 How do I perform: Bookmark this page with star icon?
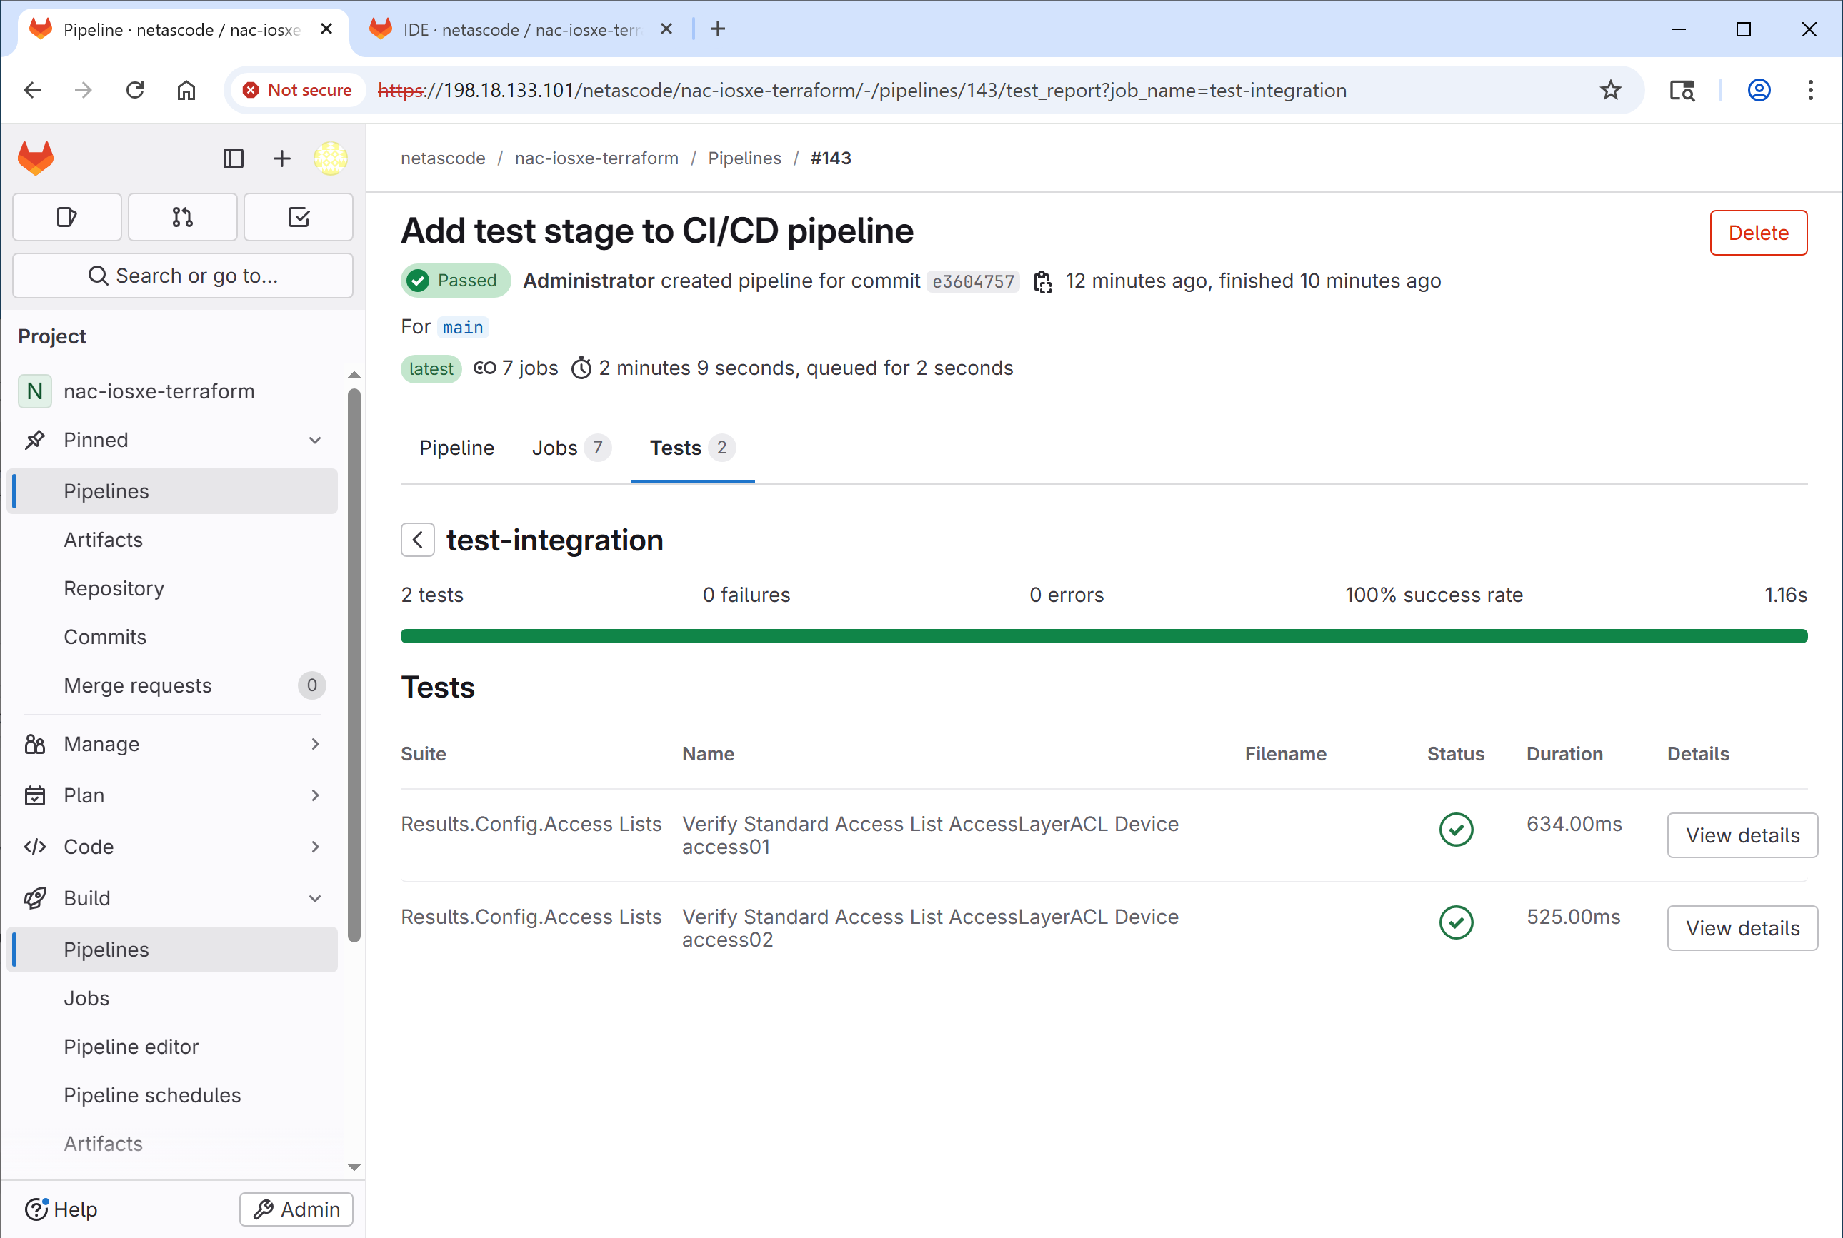(x=1610, y=91)
